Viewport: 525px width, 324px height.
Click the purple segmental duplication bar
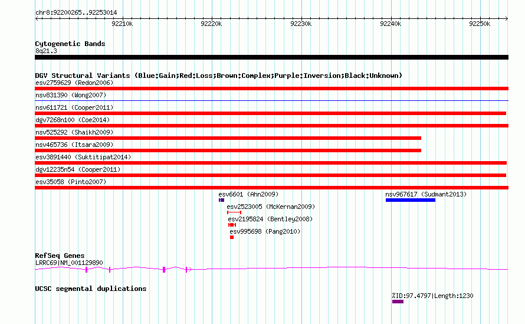click(398, 302)
